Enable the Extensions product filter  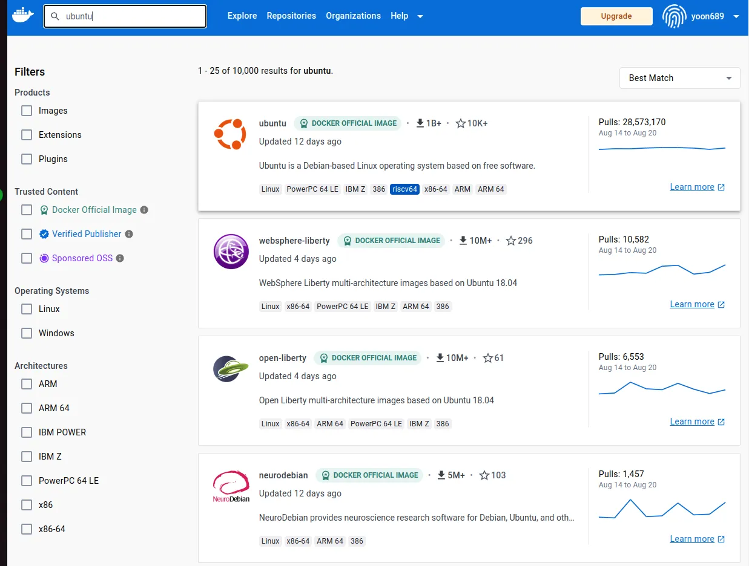(x=27, y=135)
